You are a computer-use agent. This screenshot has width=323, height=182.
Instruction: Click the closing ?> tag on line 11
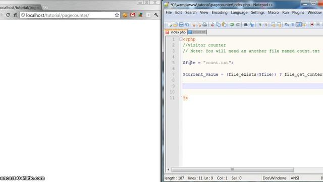[x=185, y=98]
